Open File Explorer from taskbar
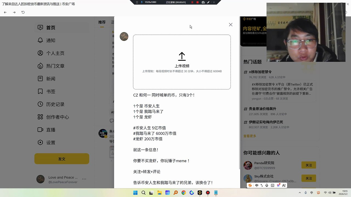 159,193
